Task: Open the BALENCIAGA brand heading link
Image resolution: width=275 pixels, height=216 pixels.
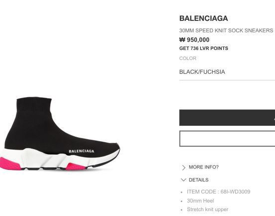Action: (x=203, y=18)
